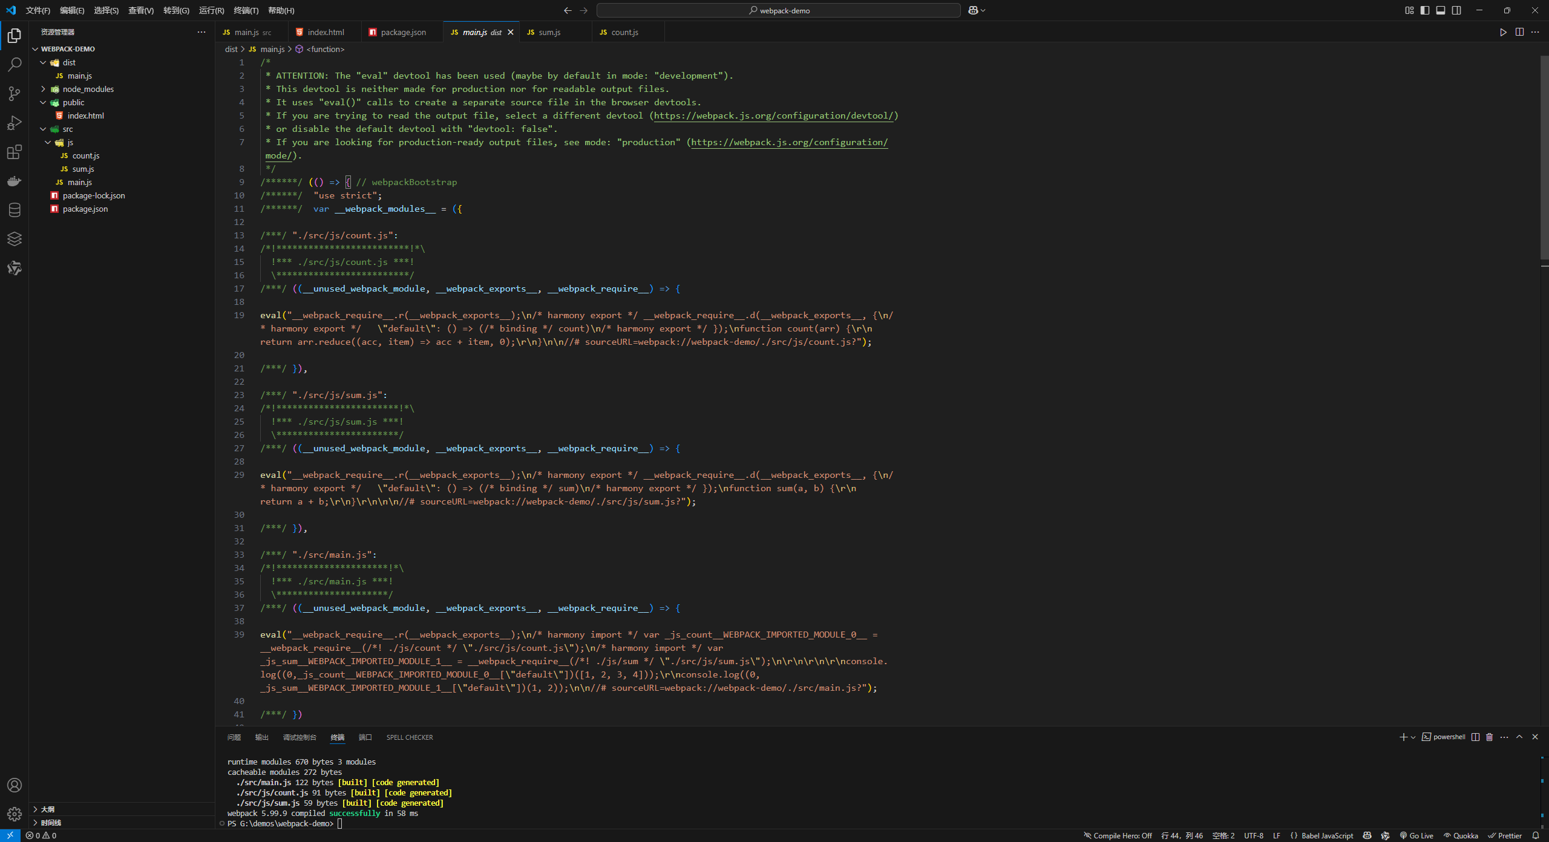Open the 运行(R) menu
Image resolution: width=1549 pixels, height=842 pixels.
(211, 10)
